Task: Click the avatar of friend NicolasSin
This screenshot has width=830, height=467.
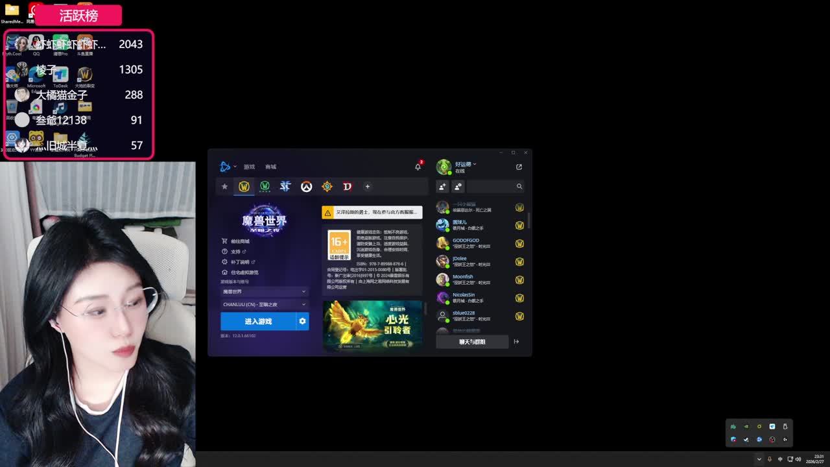Action: click(x=443, y=298)
